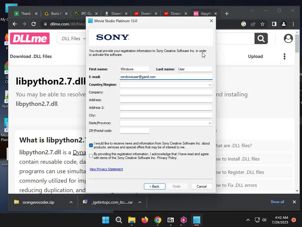
Task: Click the DLLme search magnifier button
Action: [x=261, y=38]
